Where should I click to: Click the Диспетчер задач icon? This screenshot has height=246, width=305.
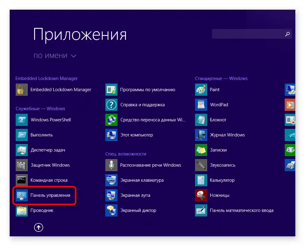pos(21,150)
